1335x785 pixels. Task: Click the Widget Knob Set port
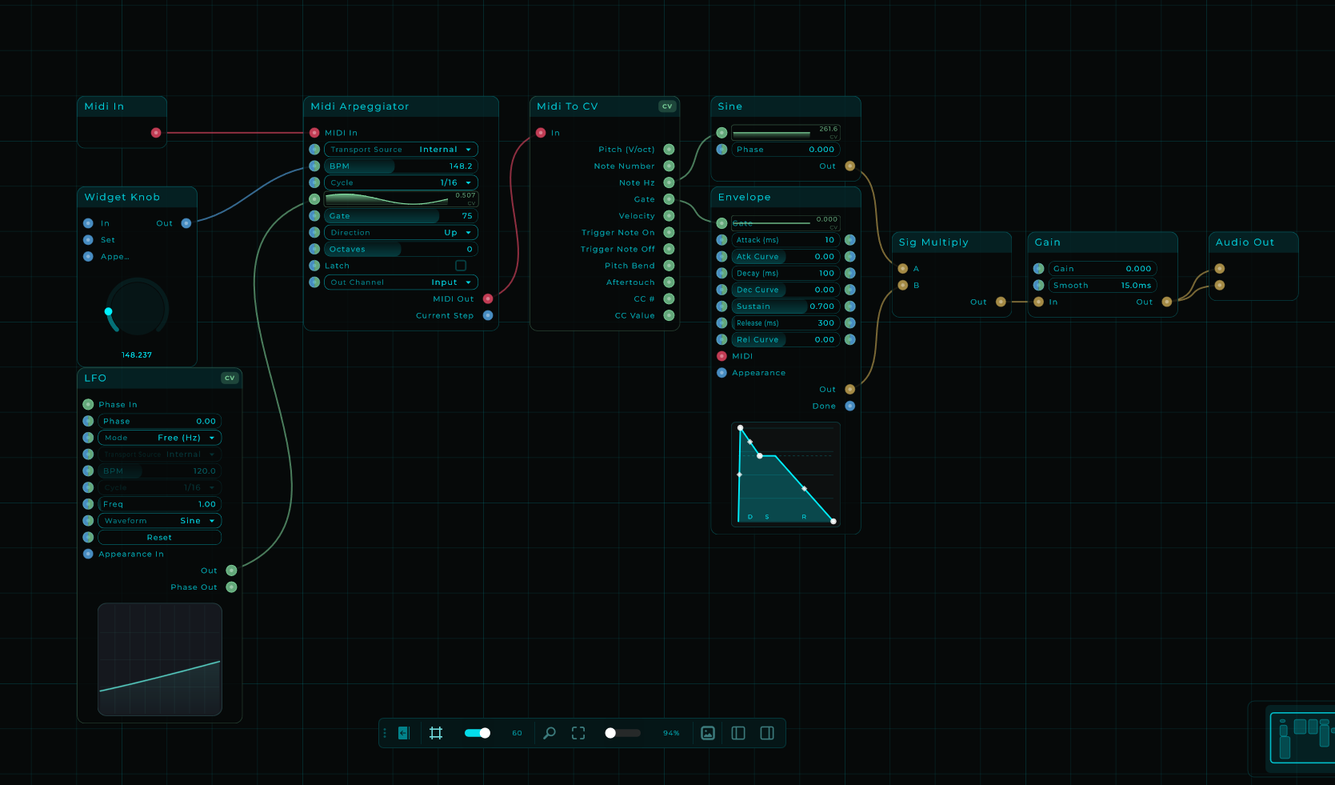(x=88, y=240)
